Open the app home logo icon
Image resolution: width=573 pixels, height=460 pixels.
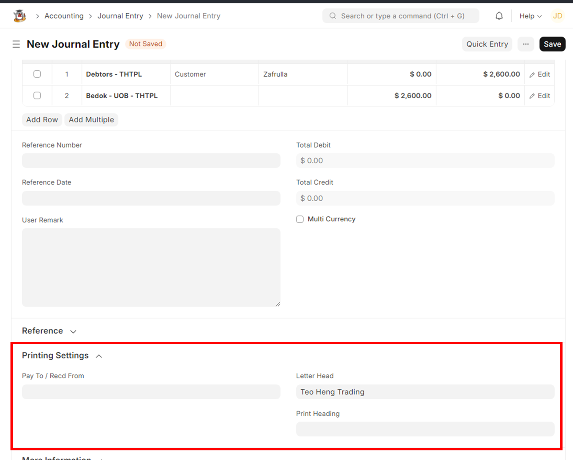tap(20, 16)
